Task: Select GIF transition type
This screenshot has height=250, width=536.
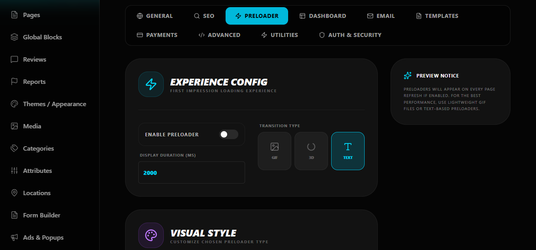Action: click(x=275, y=151)
